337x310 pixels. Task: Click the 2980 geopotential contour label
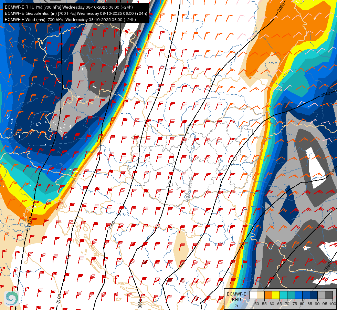pyautogui.click(x=327, y=267)
